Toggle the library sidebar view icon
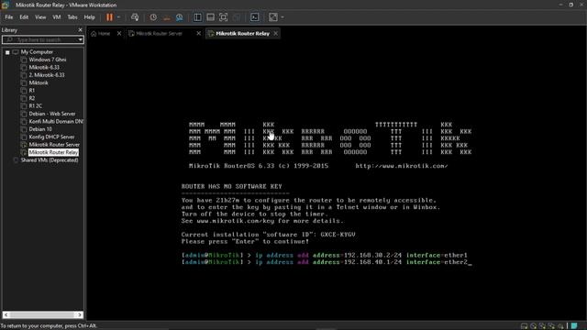This screenshot has width=587, height=330. pyautogui.click(x=198, y=17)
